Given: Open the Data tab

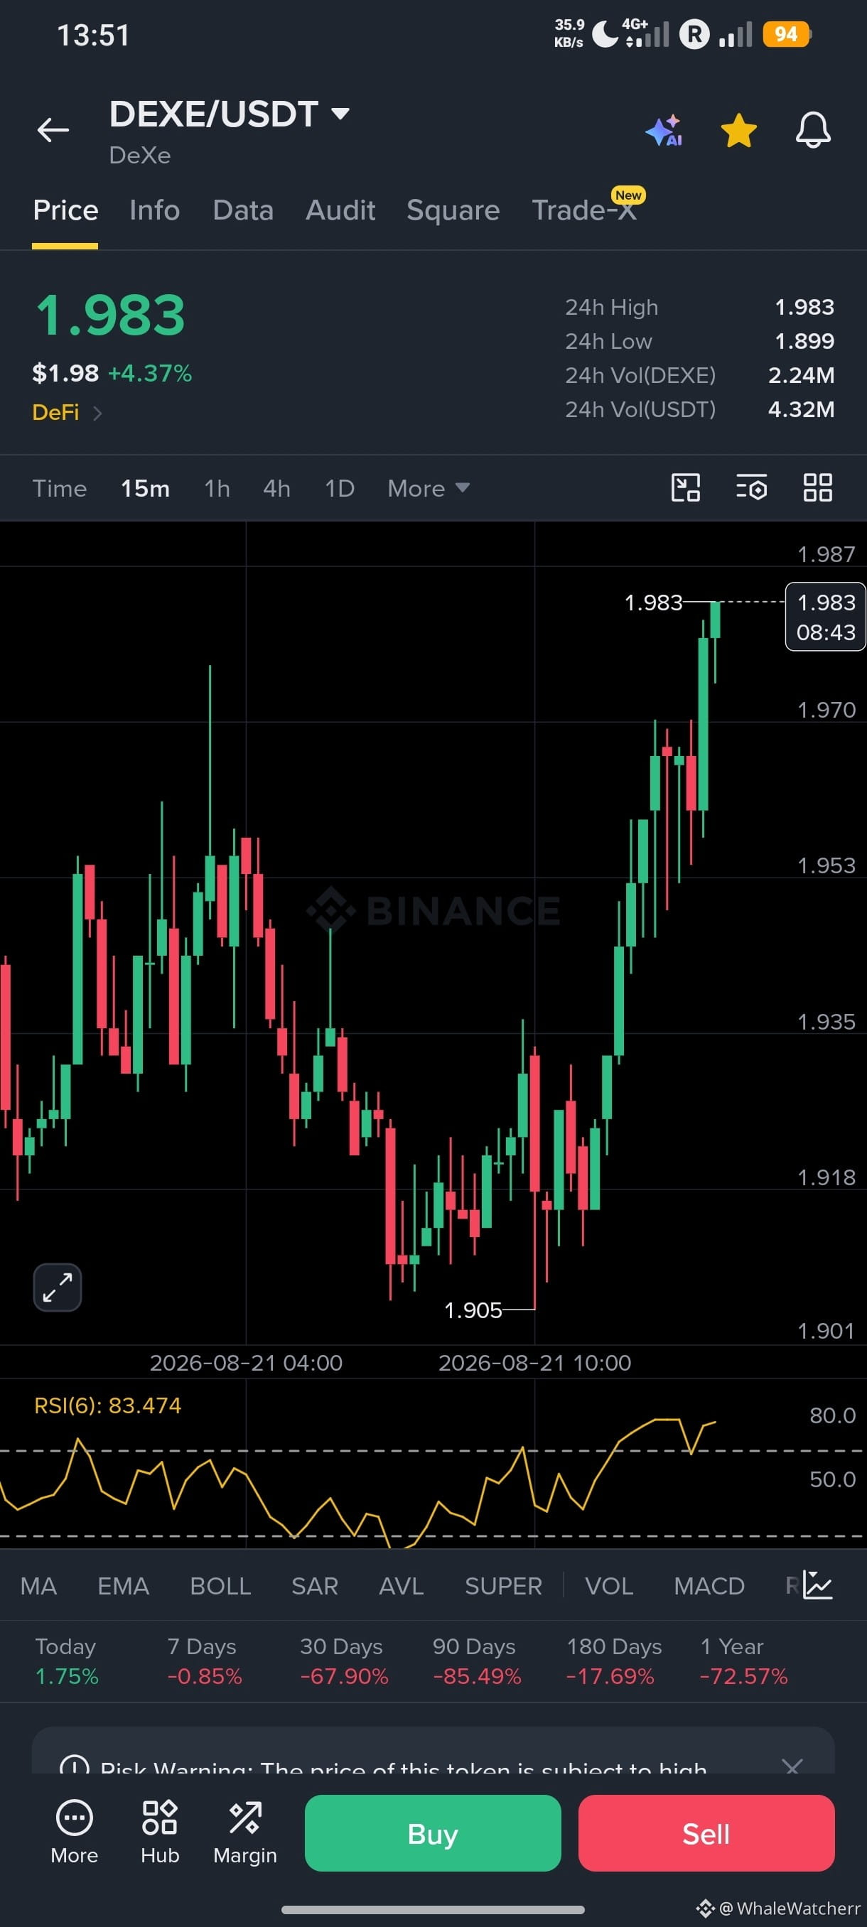Looking at the screenshot, I should tap(243, 210).
